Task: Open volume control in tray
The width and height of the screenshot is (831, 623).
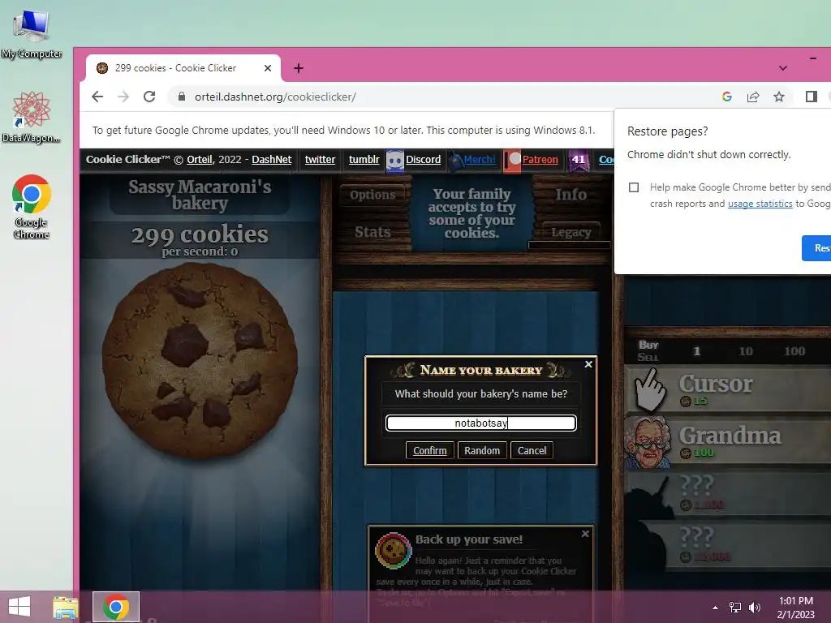Action: coord(754,607)
